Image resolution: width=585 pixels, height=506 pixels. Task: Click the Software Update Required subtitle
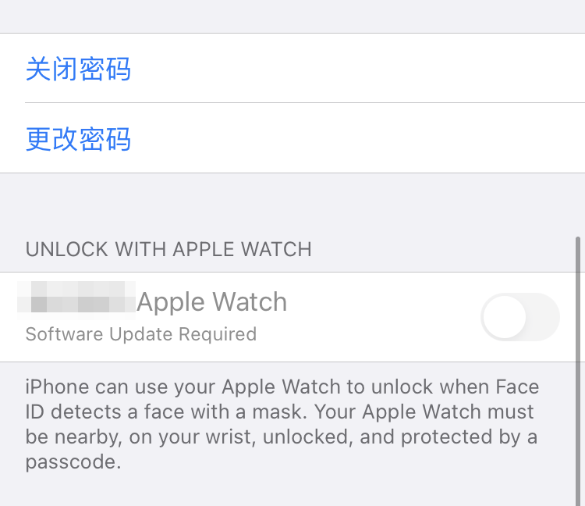[141, 334]
